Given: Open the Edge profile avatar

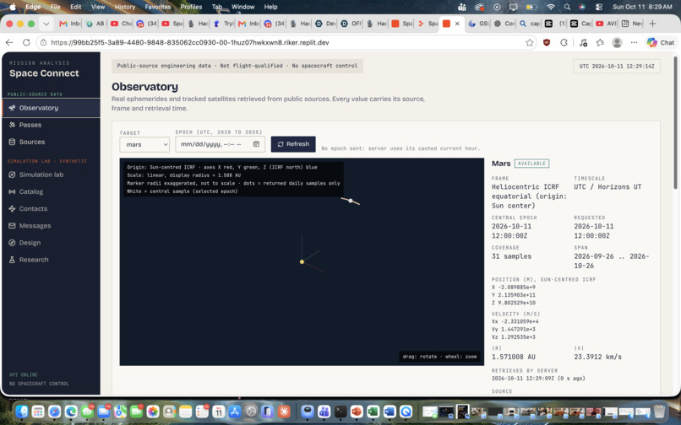Looking at the screenshot, I should coord(617,42).
